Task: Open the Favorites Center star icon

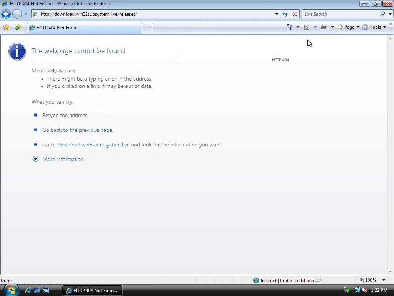Action: pyautogui.click(x=7, y=27)
